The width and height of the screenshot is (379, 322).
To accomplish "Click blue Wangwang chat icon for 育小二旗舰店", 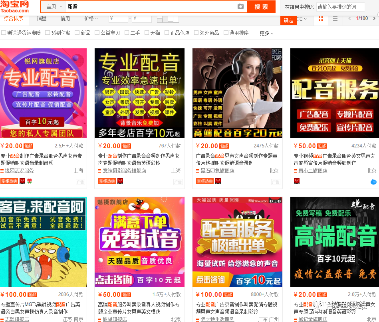I will [373, 182].
